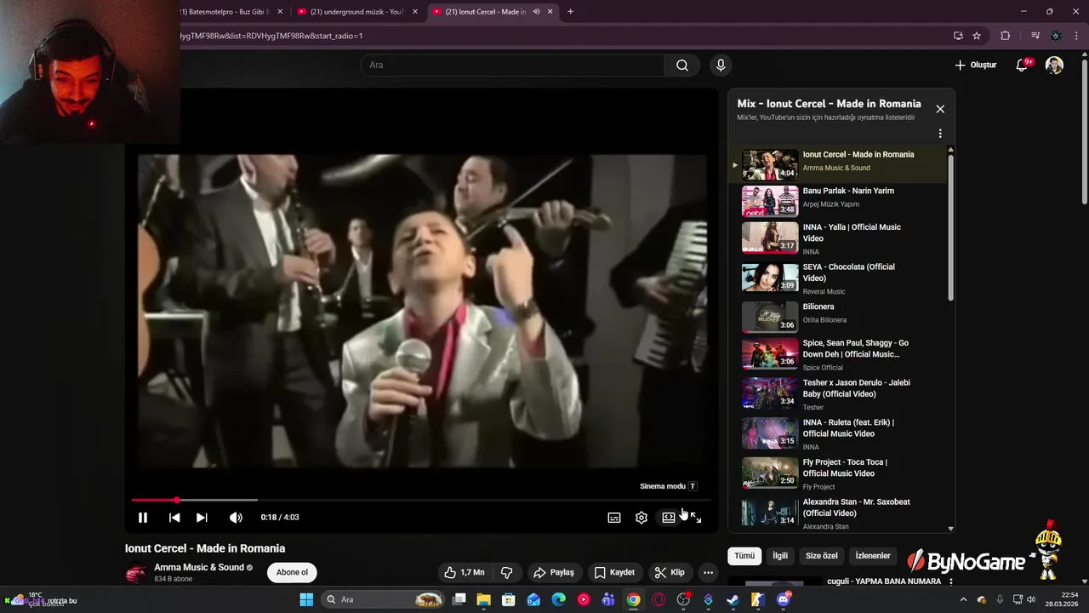
Task: Click the browser address bar URL
Action: (x=272, y=36)
